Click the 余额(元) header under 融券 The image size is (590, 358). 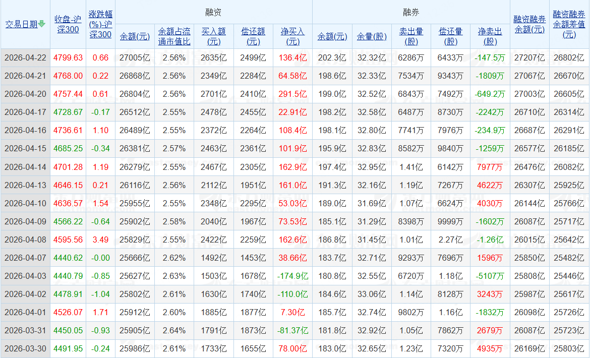click(x=332, y=36)
